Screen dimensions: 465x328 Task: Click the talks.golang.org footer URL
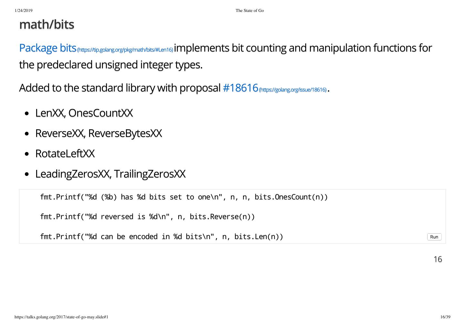pos(61,317)
